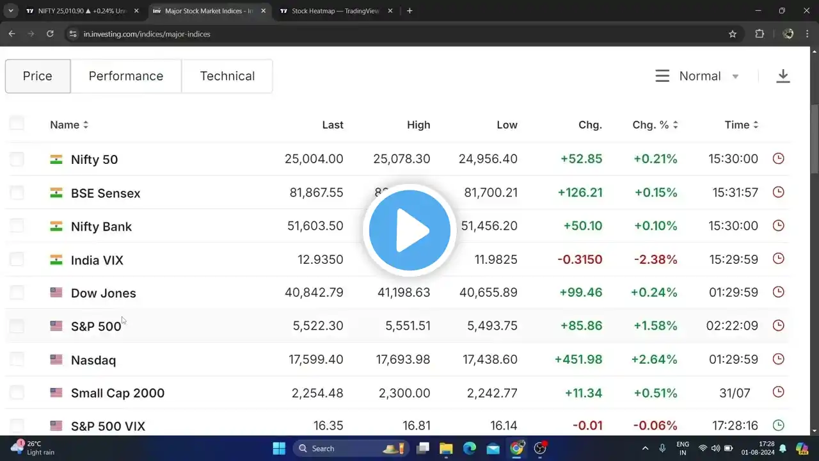Open the Small Cap 2000 link
Viewport: 819px width, 461px height.
pyautogui.click(x=118, y=393)
